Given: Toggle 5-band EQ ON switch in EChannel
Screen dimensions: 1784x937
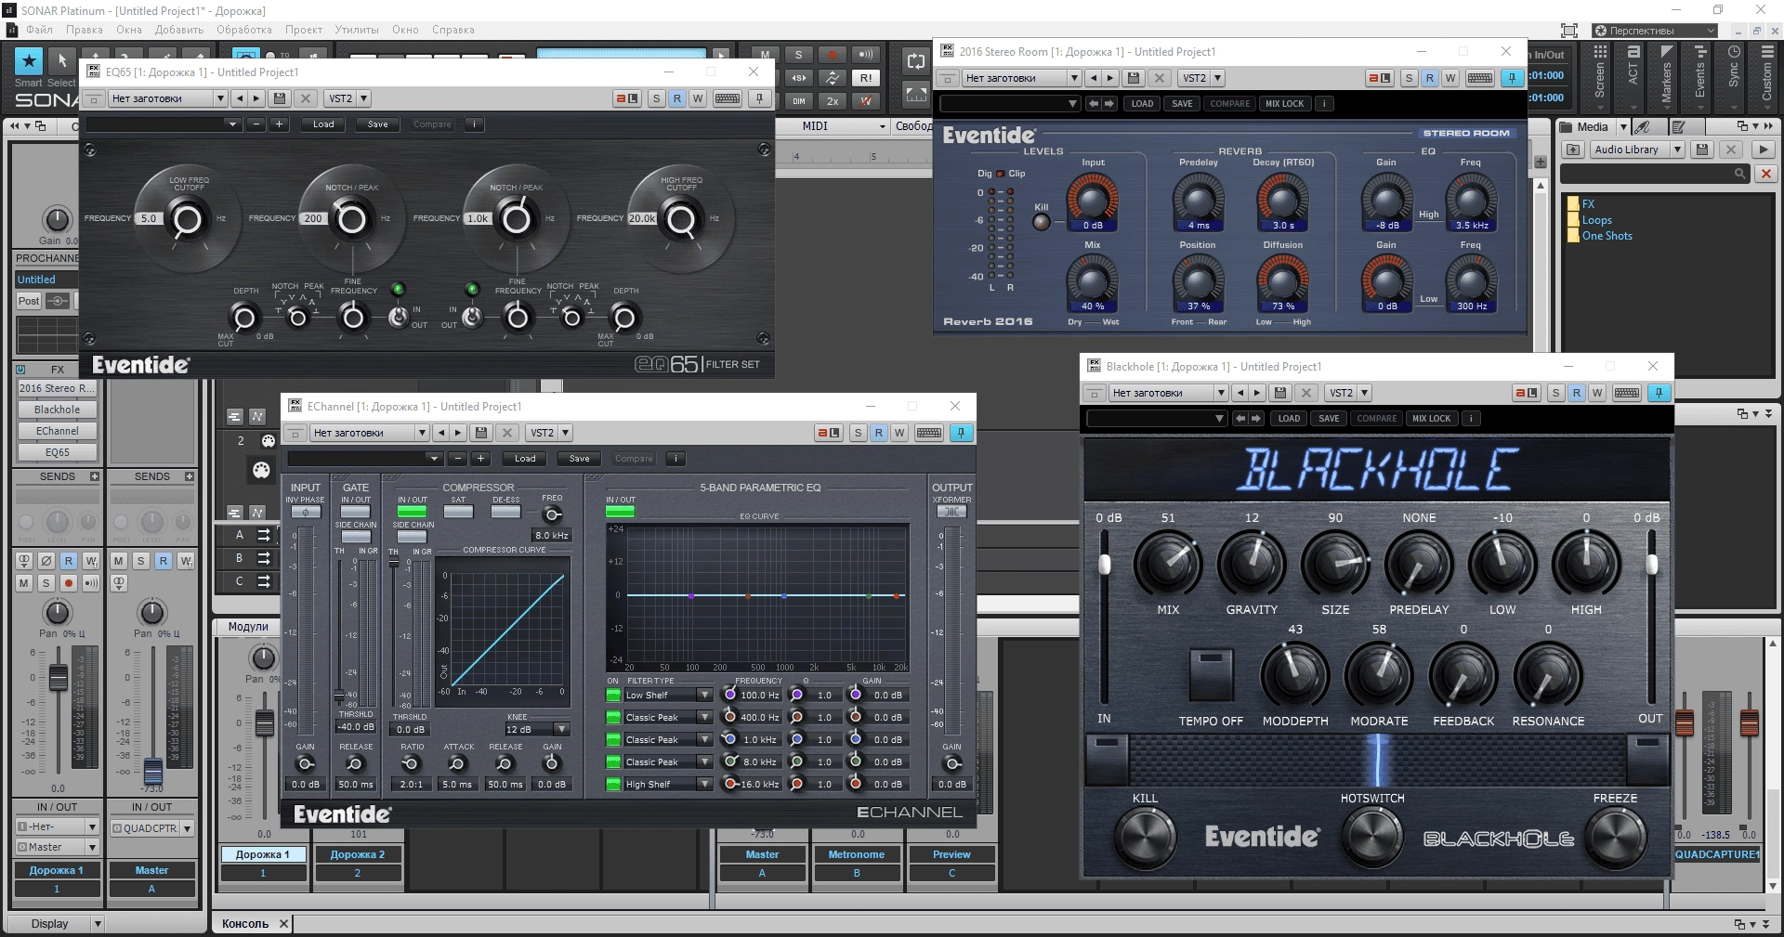Looking at the screenshot, I should click(620, 512).
